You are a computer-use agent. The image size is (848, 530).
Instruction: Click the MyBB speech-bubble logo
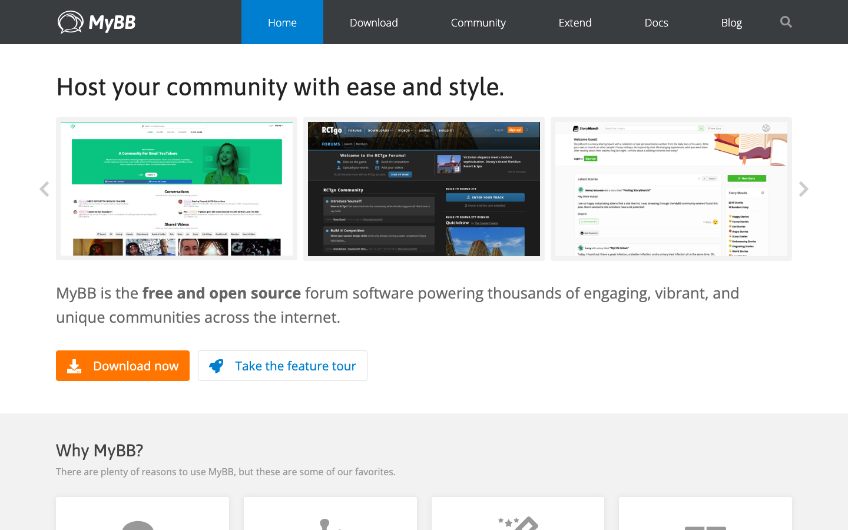[x=70, y=22]
